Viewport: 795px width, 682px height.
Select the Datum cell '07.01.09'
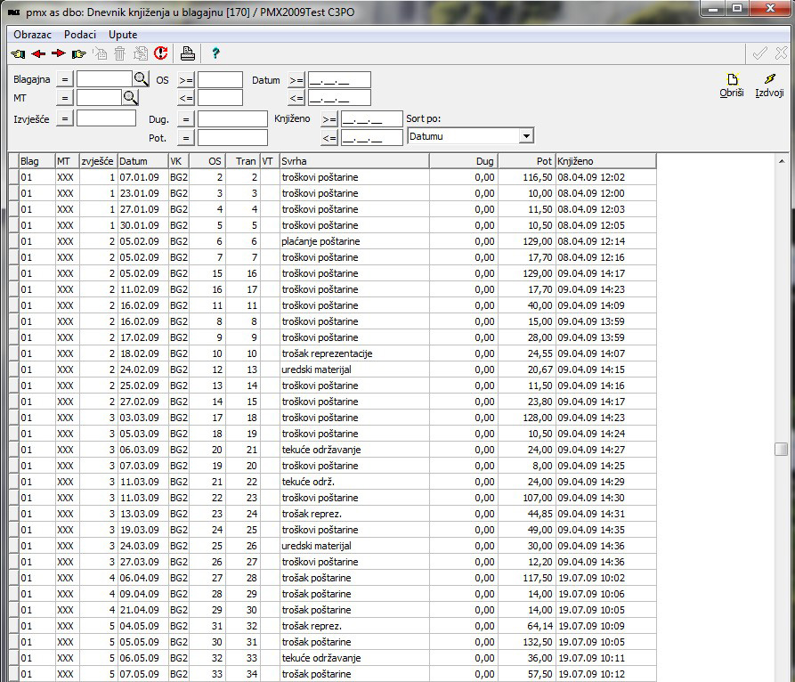coord(143,177)
